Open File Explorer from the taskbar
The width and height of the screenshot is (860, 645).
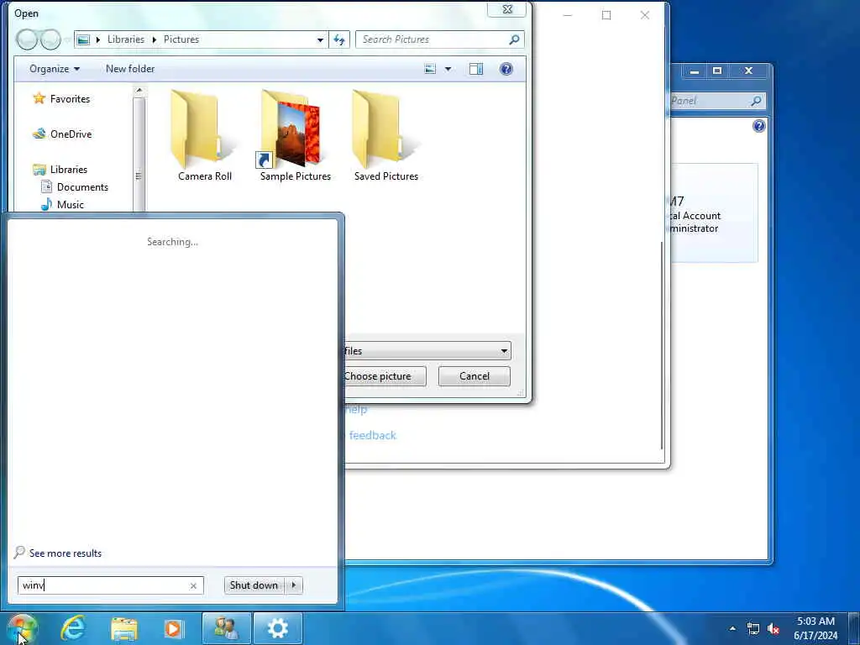124,628
